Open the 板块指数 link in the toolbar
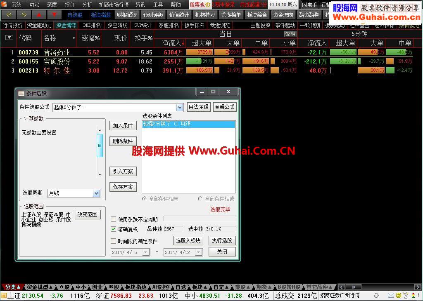Viewport: 423px width, 301px height. pos(101,15)
